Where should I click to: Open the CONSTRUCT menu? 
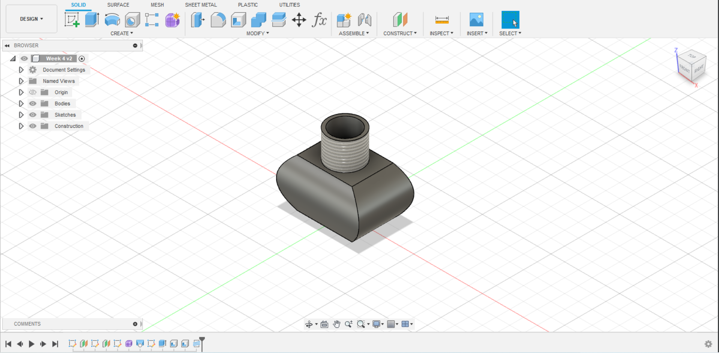(x=400, y=33)
